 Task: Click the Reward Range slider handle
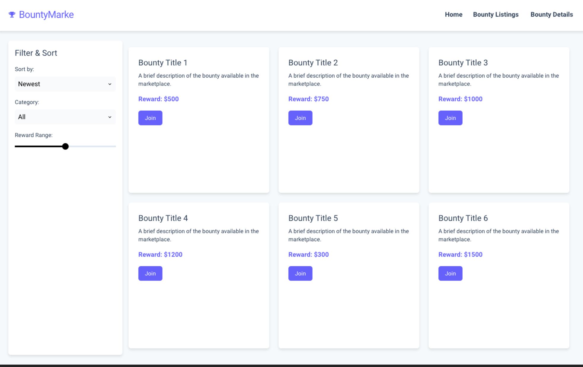click(x=65, y=147)
